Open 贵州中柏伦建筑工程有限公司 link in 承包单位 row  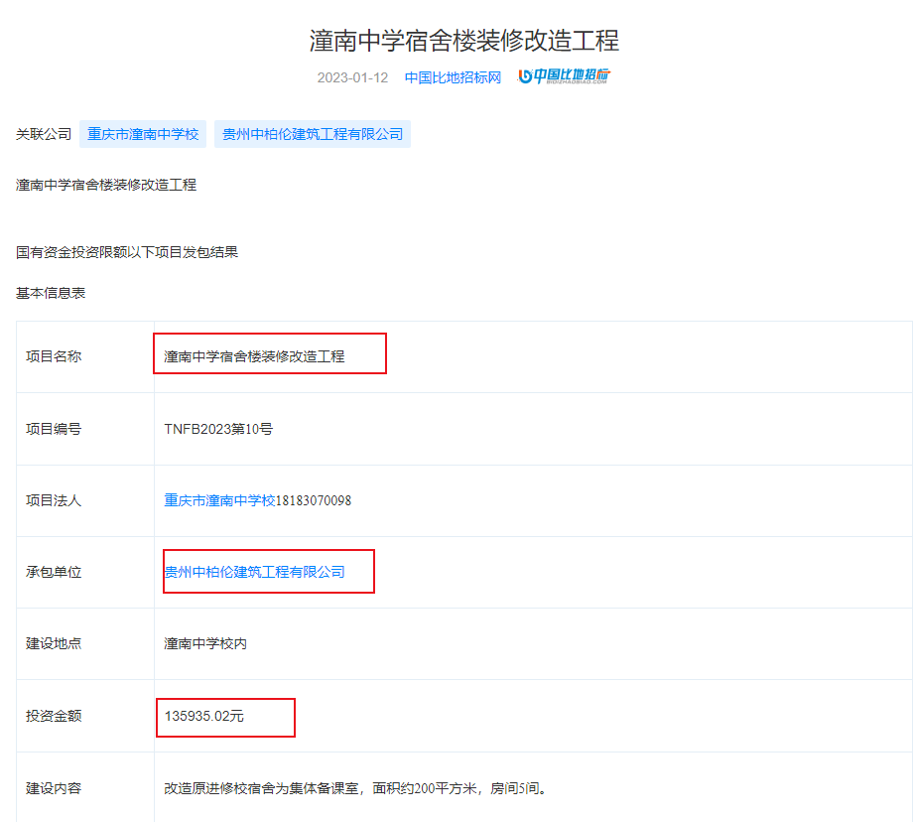tap(255, 572)
